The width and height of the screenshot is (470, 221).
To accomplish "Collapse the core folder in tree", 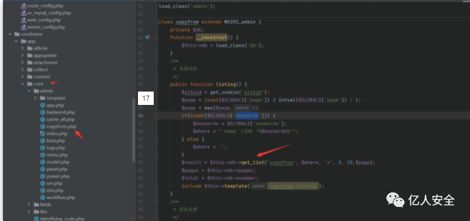I will pos(23,84).
